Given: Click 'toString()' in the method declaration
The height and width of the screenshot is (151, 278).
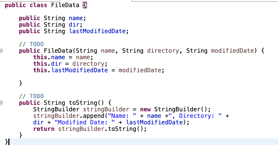Looking at the screenshot, I should [86, 103].
